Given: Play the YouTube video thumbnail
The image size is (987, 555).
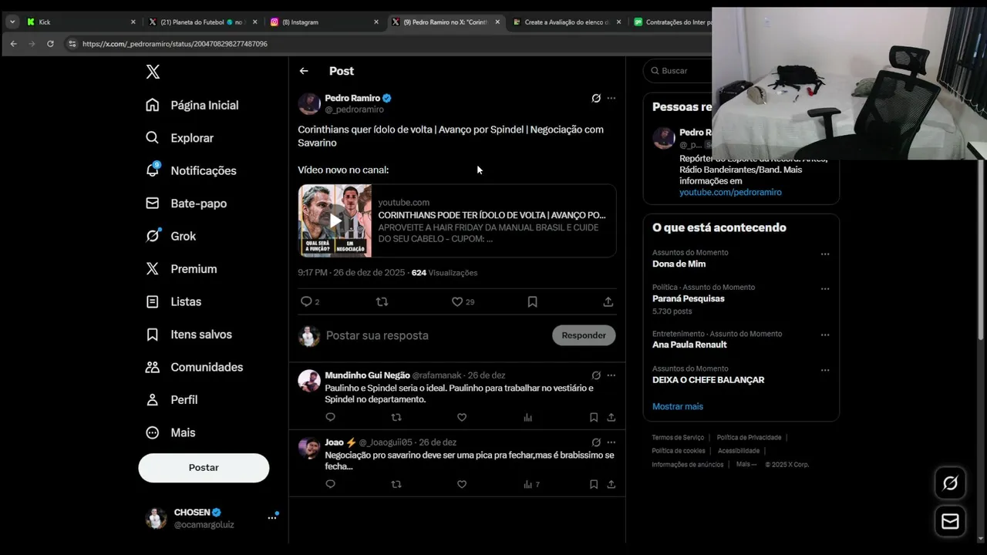Looking at the screenshot, I should [335, 220].
